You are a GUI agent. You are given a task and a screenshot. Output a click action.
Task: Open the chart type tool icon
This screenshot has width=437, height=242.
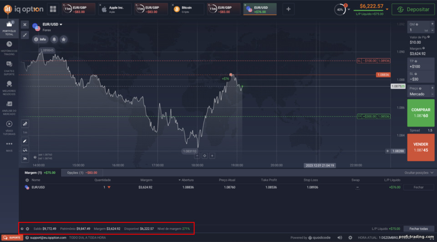pos(25,124)
